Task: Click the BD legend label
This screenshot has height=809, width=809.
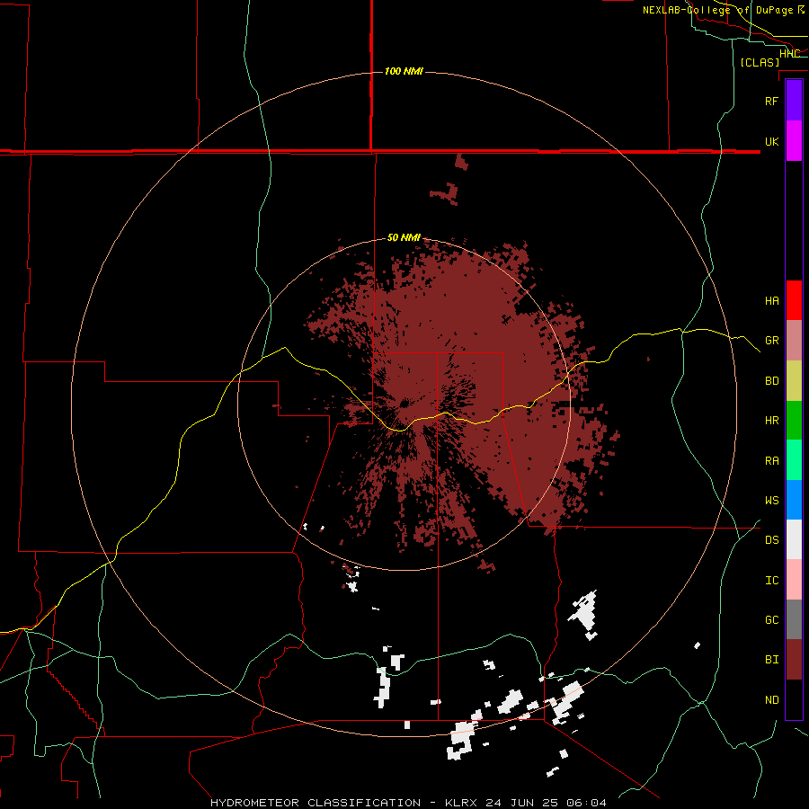Action: (771, 381)
